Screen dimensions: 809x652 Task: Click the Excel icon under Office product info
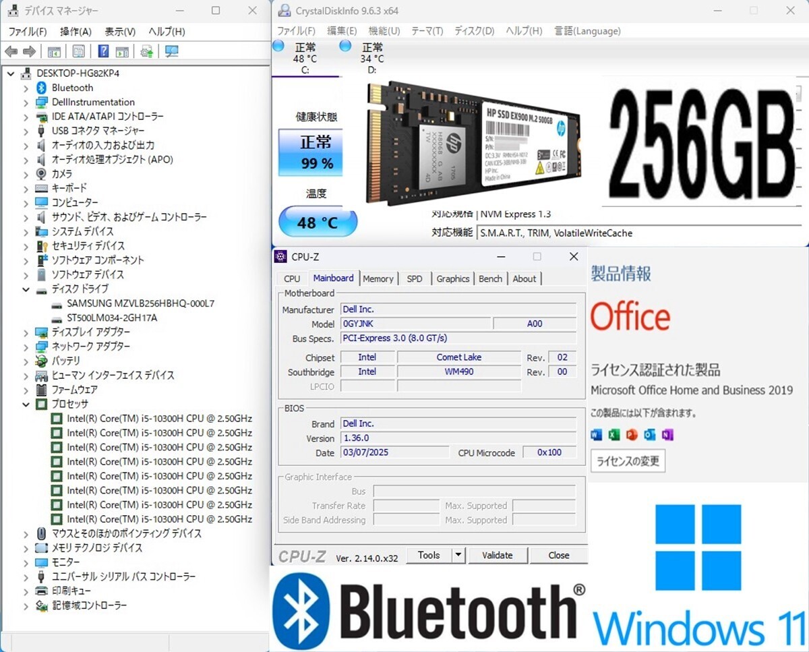pos(613,435)
